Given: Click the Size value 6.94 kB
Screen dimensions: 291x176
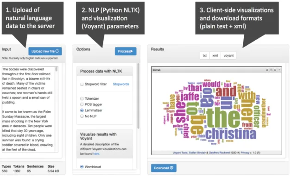Looking at the screenshot, I should pyautogui.click(x=53, y=171).
